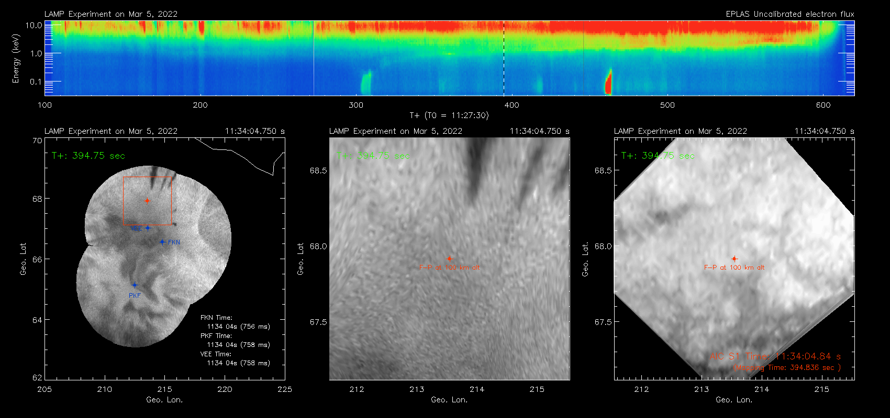
Task: Click the red footprint marker in diamond-shaped image
Action: pos(735,259)
